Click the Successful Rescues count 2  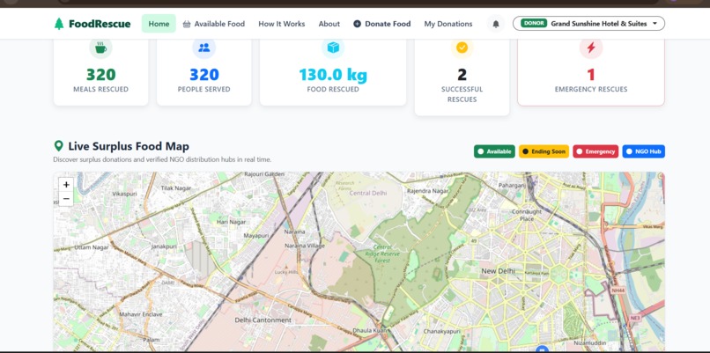point(462,75)
